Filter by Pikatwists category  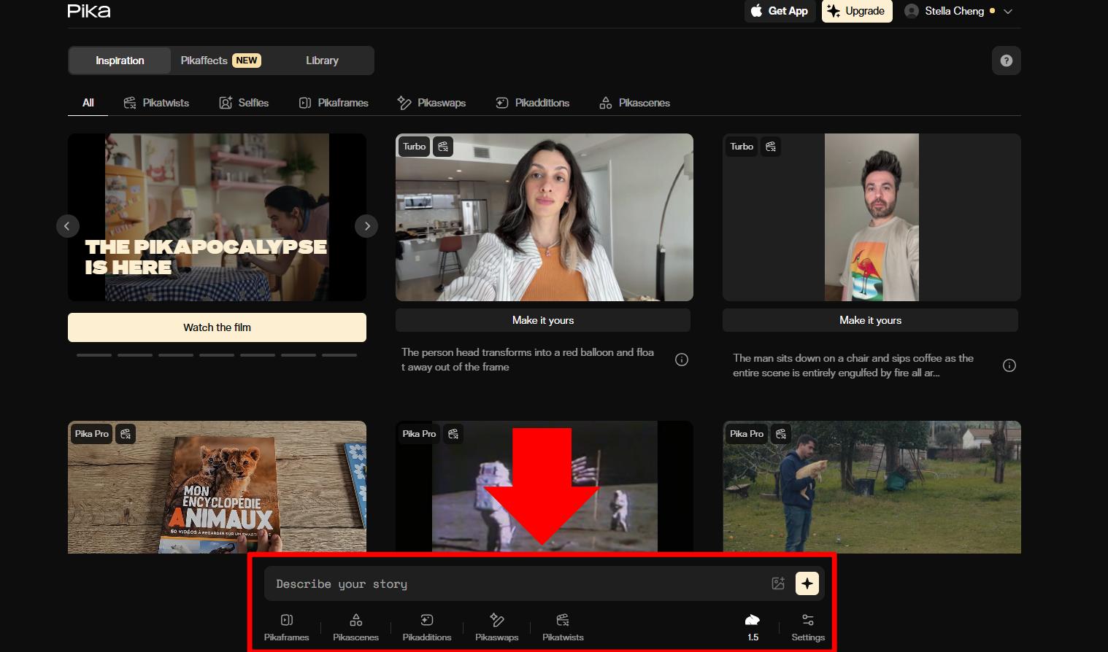(156, 103)
